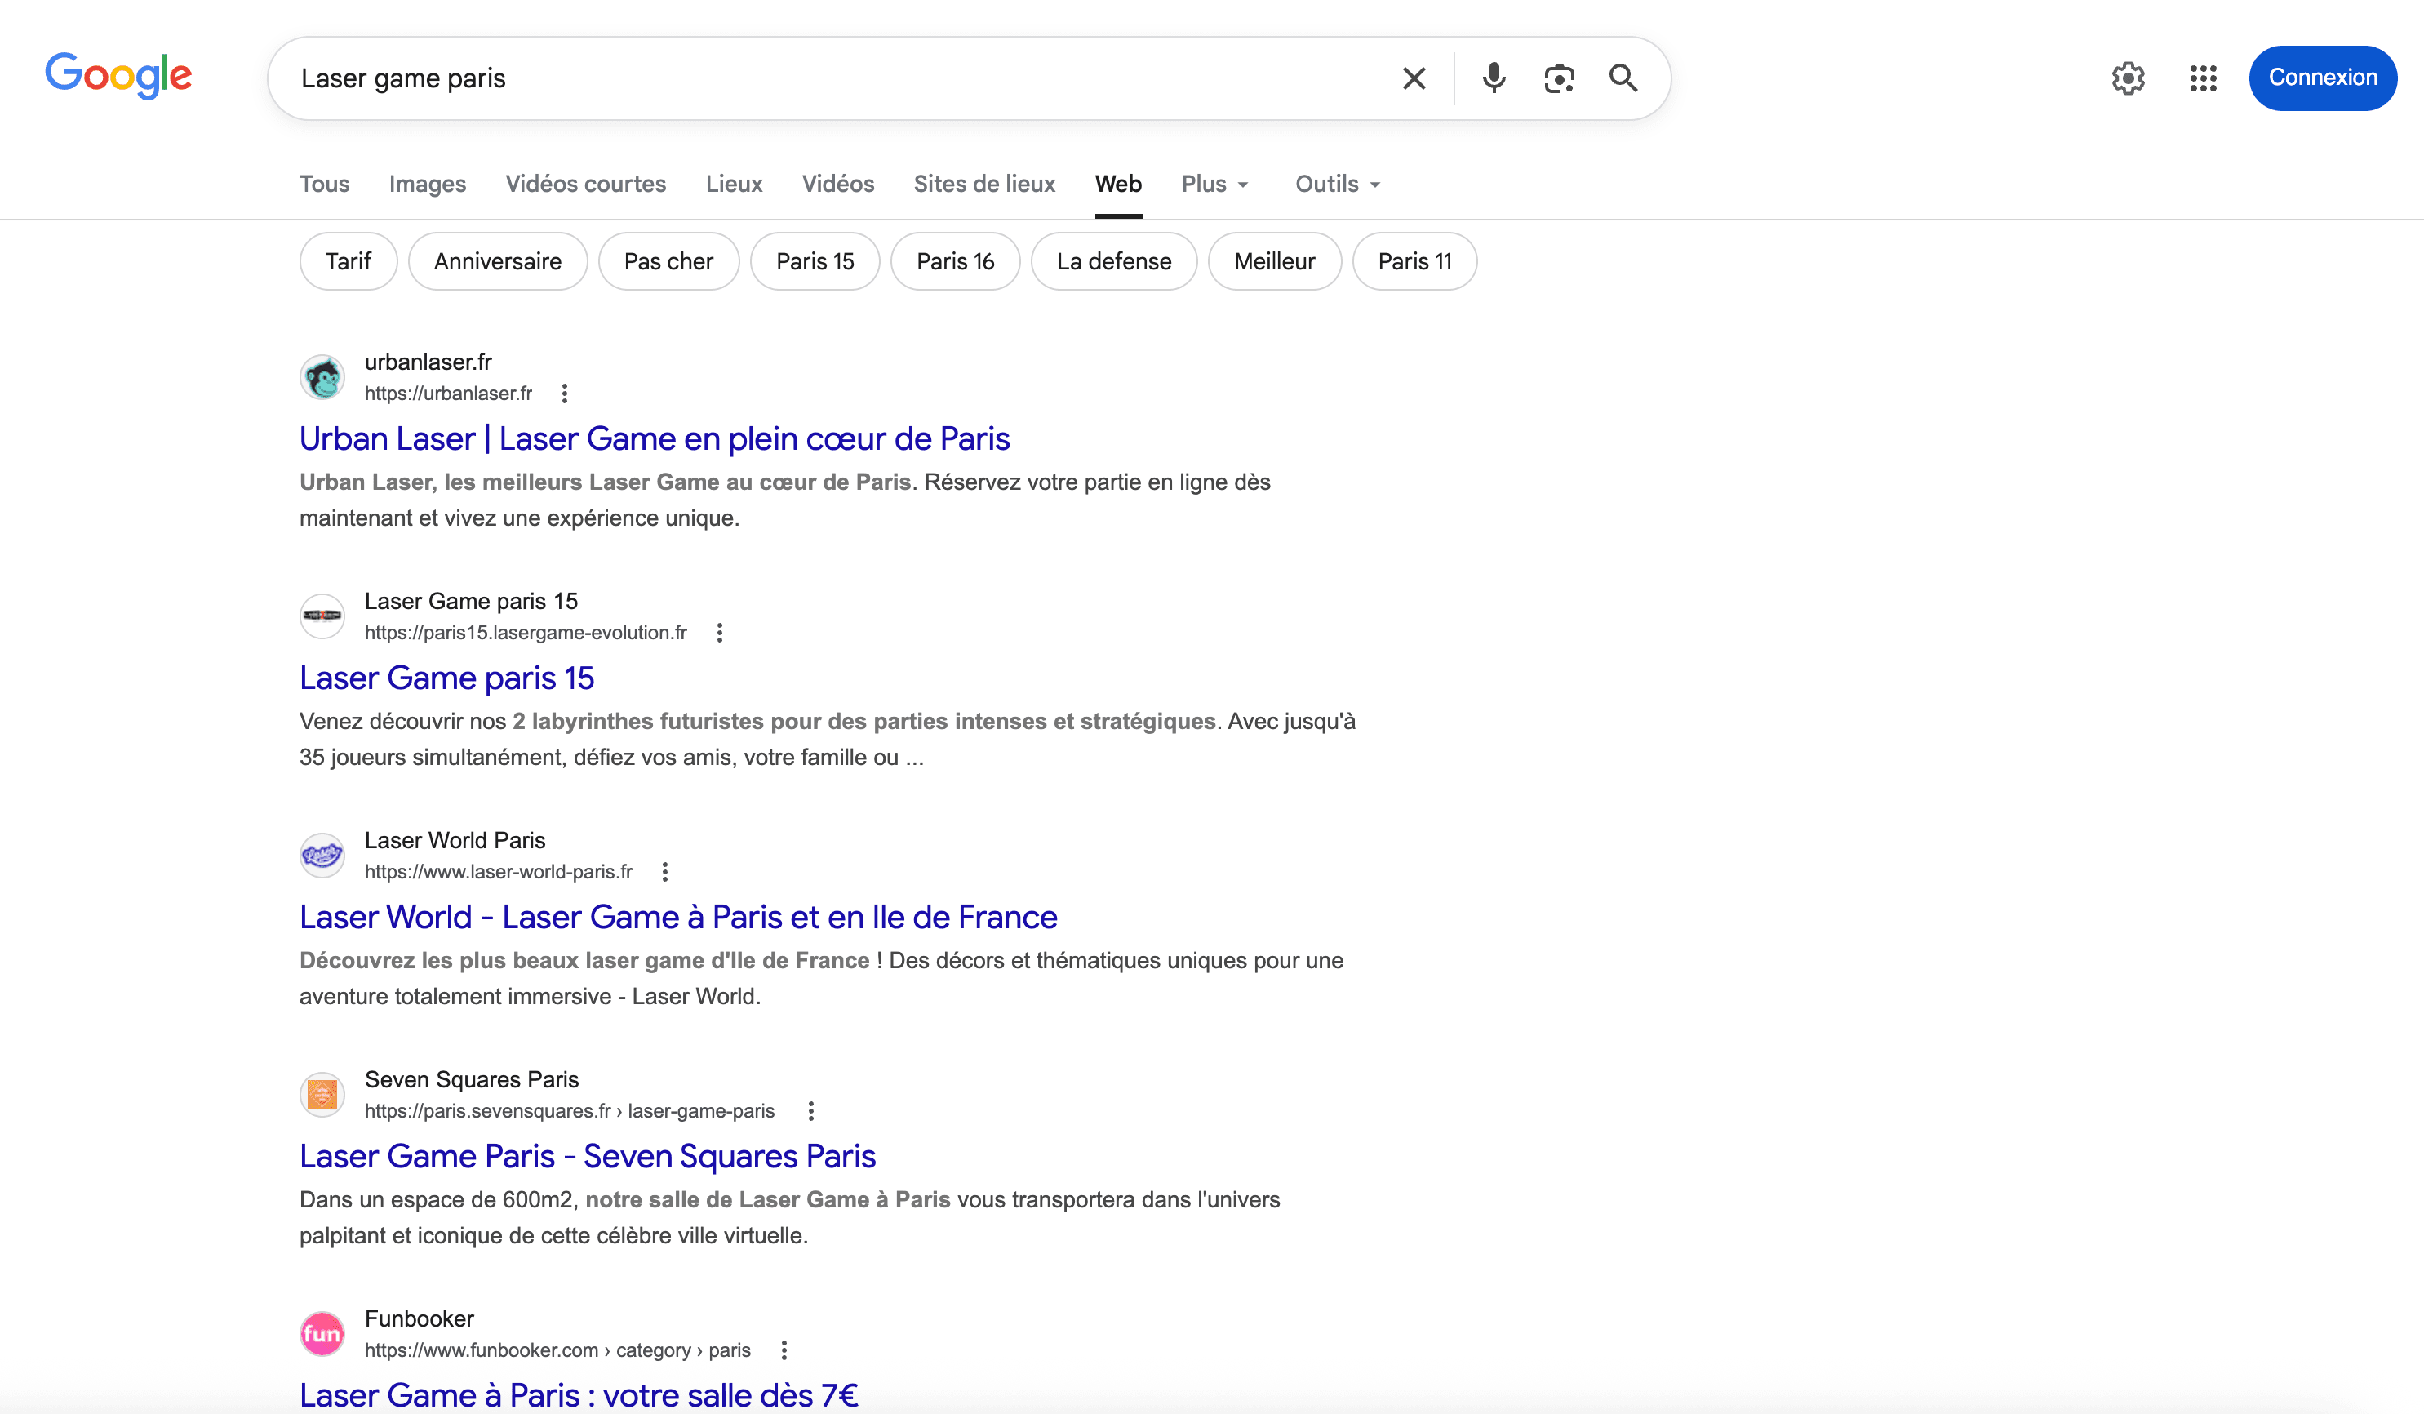This screenshot has width=2424, height=1414.
Task: Click the Connexion button
Action: 2322,78
